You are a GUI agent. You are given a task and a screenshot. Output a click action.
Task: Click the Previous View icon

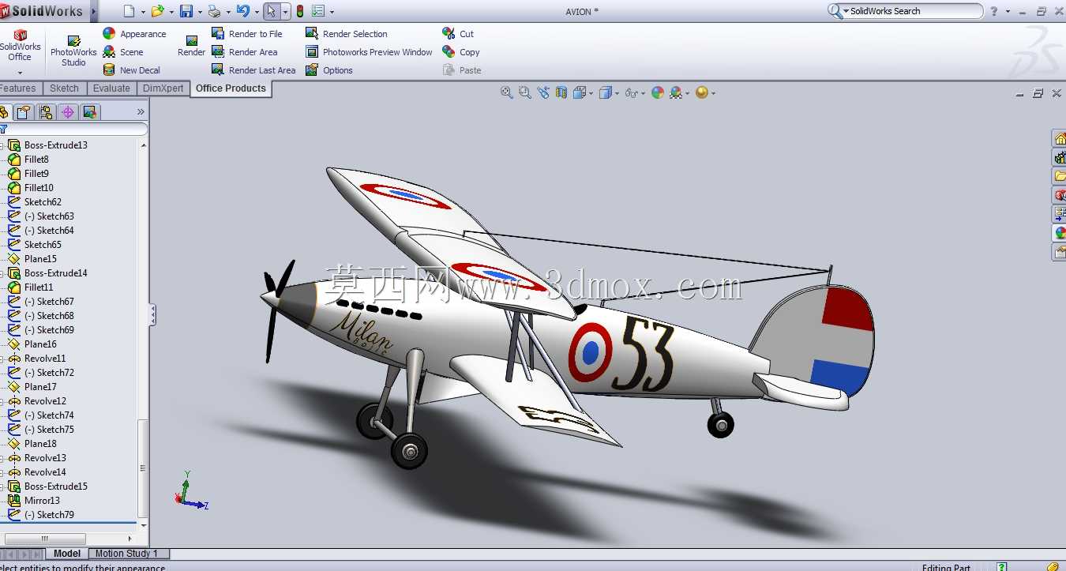pos(543,92)
